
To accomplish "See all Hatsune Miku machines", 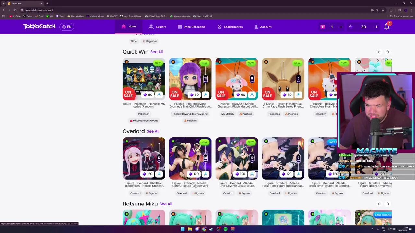I will [166, 204].
